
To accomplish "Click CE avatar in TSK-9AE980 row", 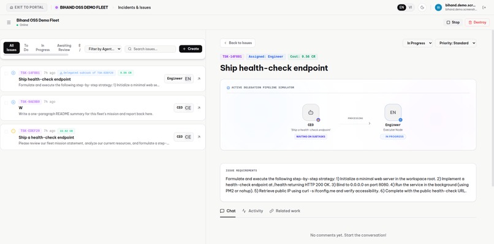I will (188, 108).
